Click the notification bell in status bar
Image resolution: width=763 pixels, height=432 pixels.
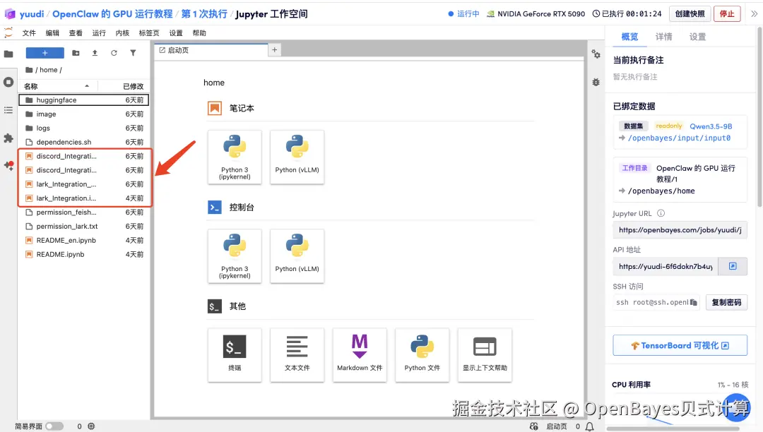point(589,426)
